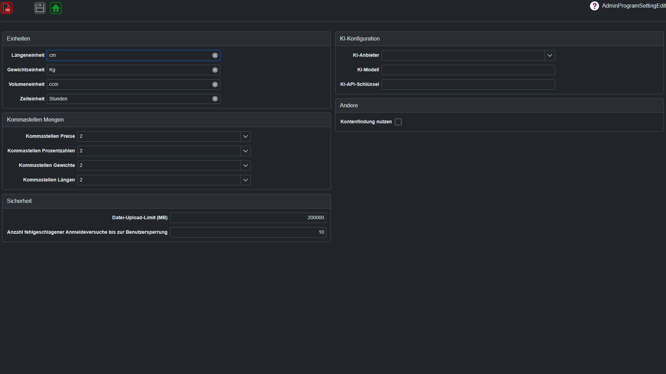Toggle the Kontenfindung nutzen checkbox
The image size is (666, 374).
click(398, 122)
